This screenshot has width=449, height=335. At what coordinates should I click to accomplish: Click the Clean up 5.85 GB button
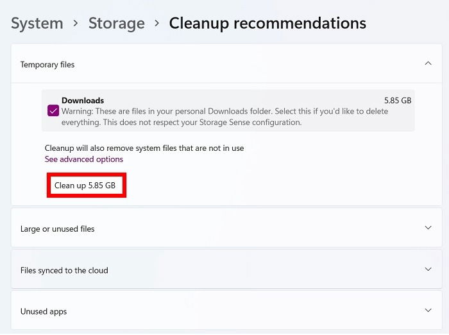pyautogui.click(x=86, y=185)
